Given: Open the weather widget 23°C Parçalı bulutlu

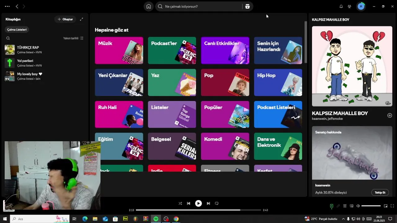Looking at the screenshot, I should [x=321, y=219].
